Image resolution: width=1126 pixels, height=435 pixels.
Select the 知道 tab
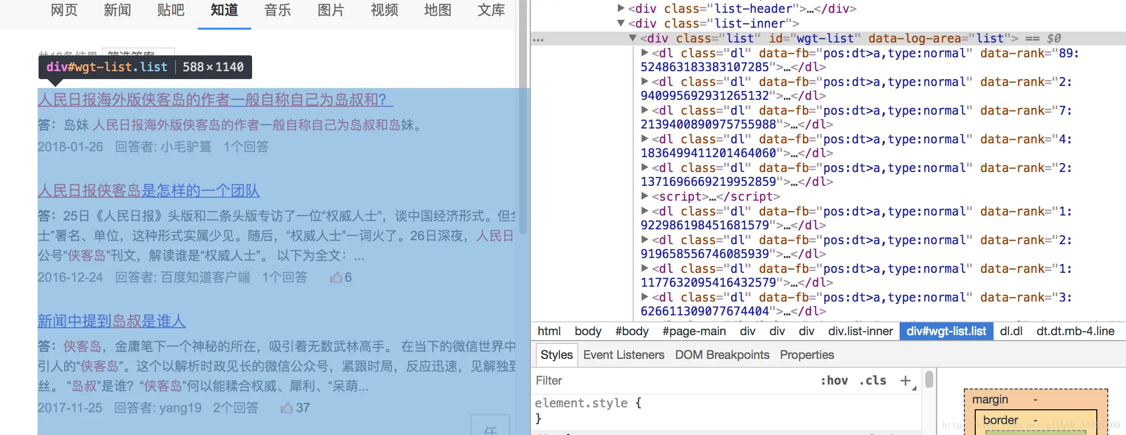click(224, 10)
